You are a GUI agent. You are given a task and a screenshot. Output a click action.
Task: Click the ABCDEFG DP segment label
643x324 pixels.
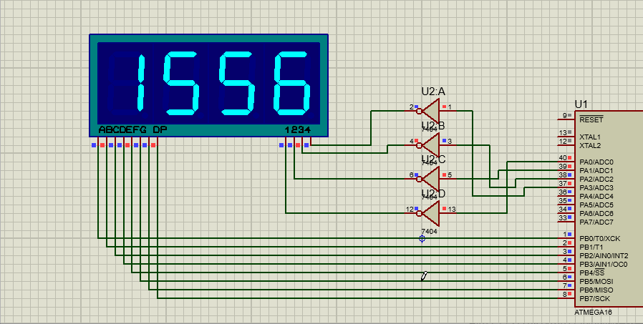pos(132,130)
